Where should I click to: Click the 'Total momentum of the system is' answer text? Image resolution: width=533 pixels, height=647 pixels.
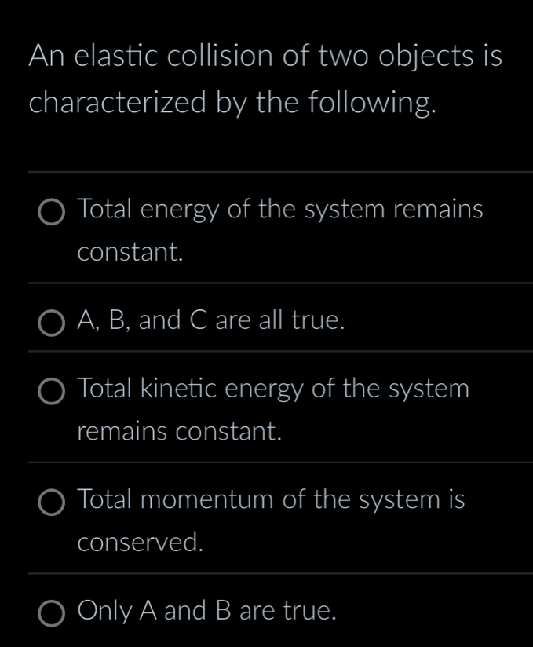click(272, 499)
